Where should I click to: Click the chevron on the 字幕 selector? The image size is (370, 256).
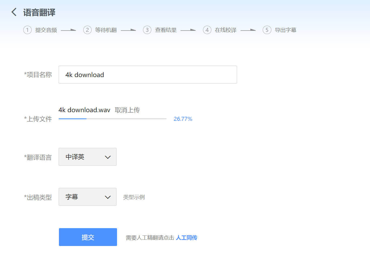[x=108, y=197]
